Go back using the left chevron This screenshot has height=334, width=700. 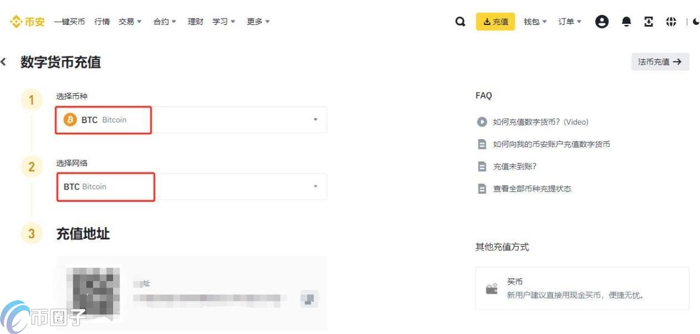(4, 62)
